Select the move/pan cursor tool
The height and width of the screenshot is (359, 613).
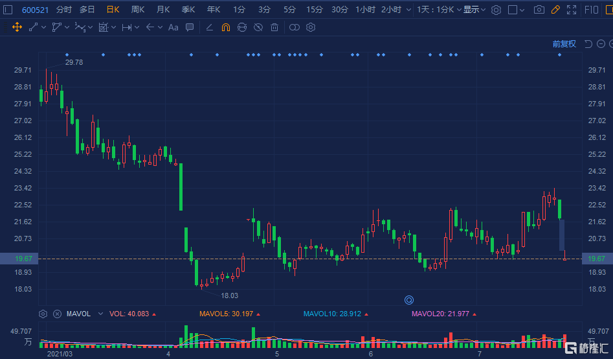point(17,27)
